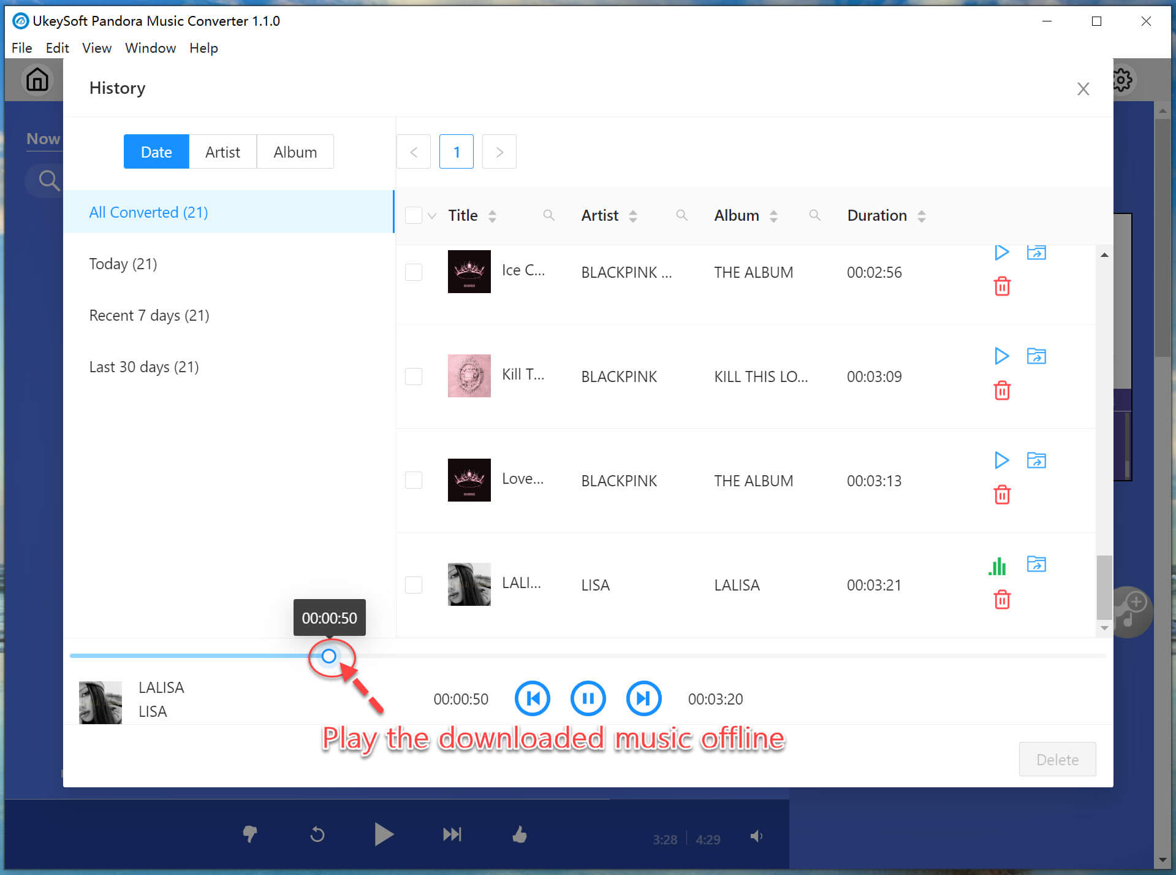This screenshot has width=1176, height=875.
Task: Open output folder for Kill This Love
Action: (1036, 356)
